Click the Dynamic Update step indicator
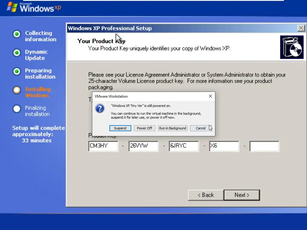The height and width of the screenshot is (230, 307). pos(17,53)
